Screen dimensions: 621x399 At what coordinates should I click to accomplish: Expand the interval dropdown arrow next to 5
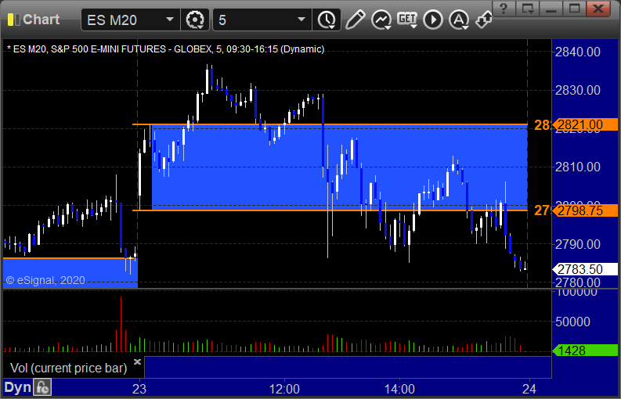tap(301, 20)
